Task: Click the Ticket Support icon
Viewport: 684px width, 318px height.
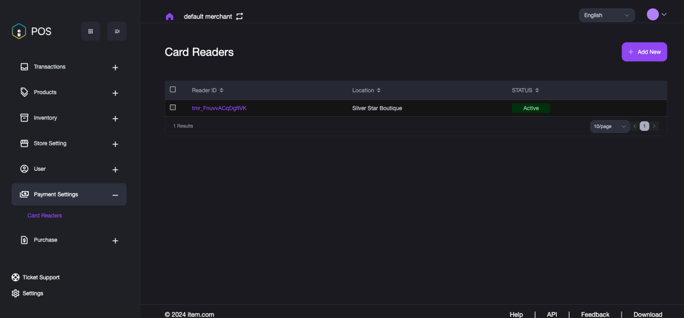Action: pyautogui.click(x=15, y=277)
